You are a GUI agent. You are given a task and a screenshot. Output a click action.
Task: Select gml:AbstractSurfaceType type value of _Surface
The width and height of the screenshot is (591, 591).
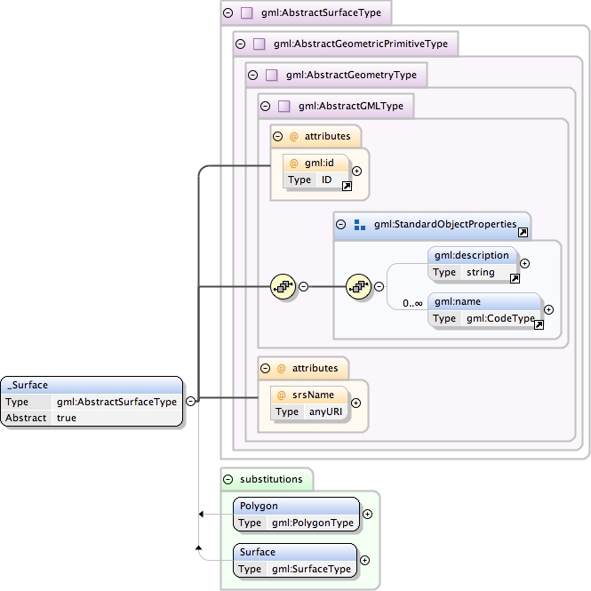click(116, 402)
